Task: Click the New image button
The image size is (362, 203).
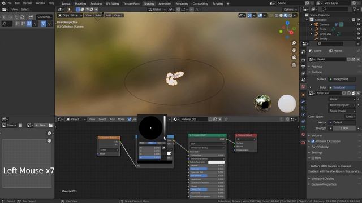Action: (x=41, y=125)
